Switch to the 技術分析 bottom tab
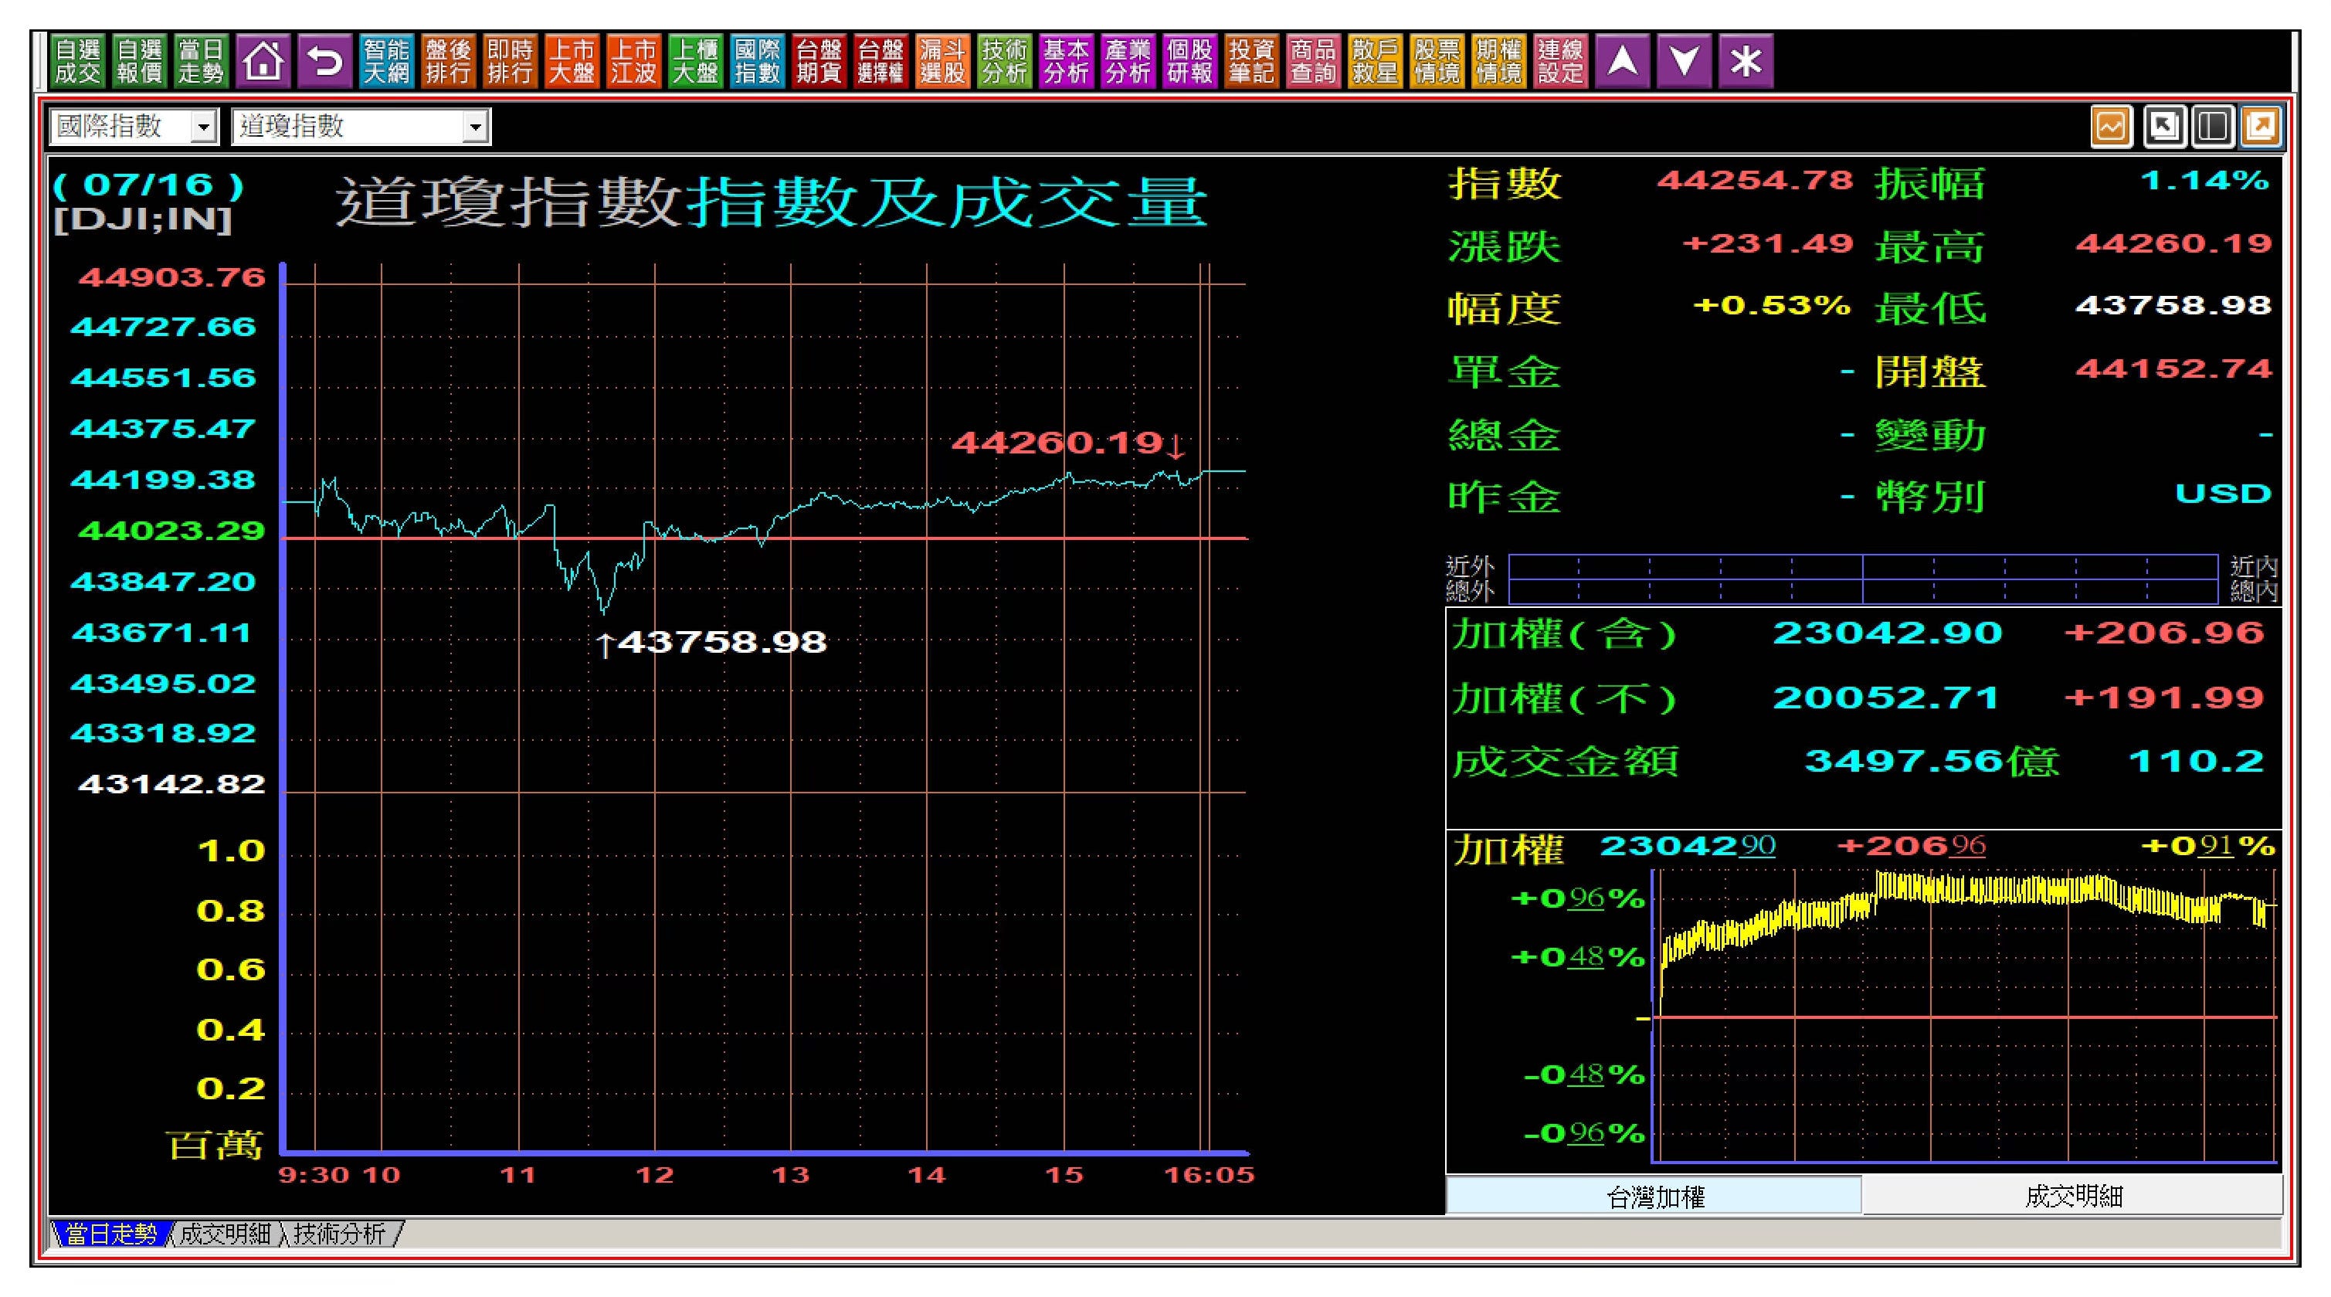Screen dimensions: 2331x1297 (x=339, y=1234)
